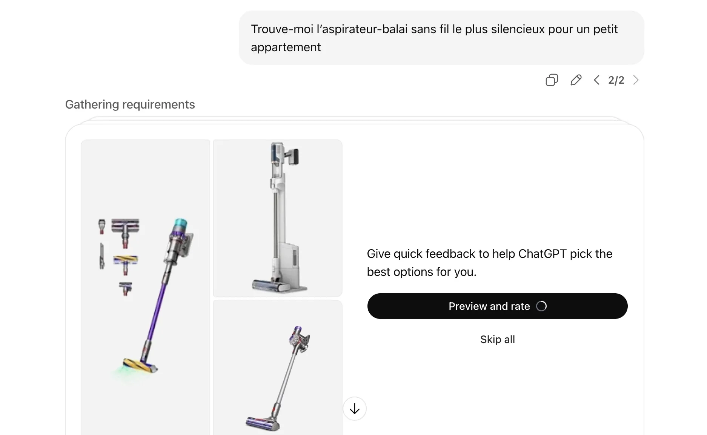Click the word 'appartement' in the message
This screenshot has width=707, height=435.
(286, 47)
